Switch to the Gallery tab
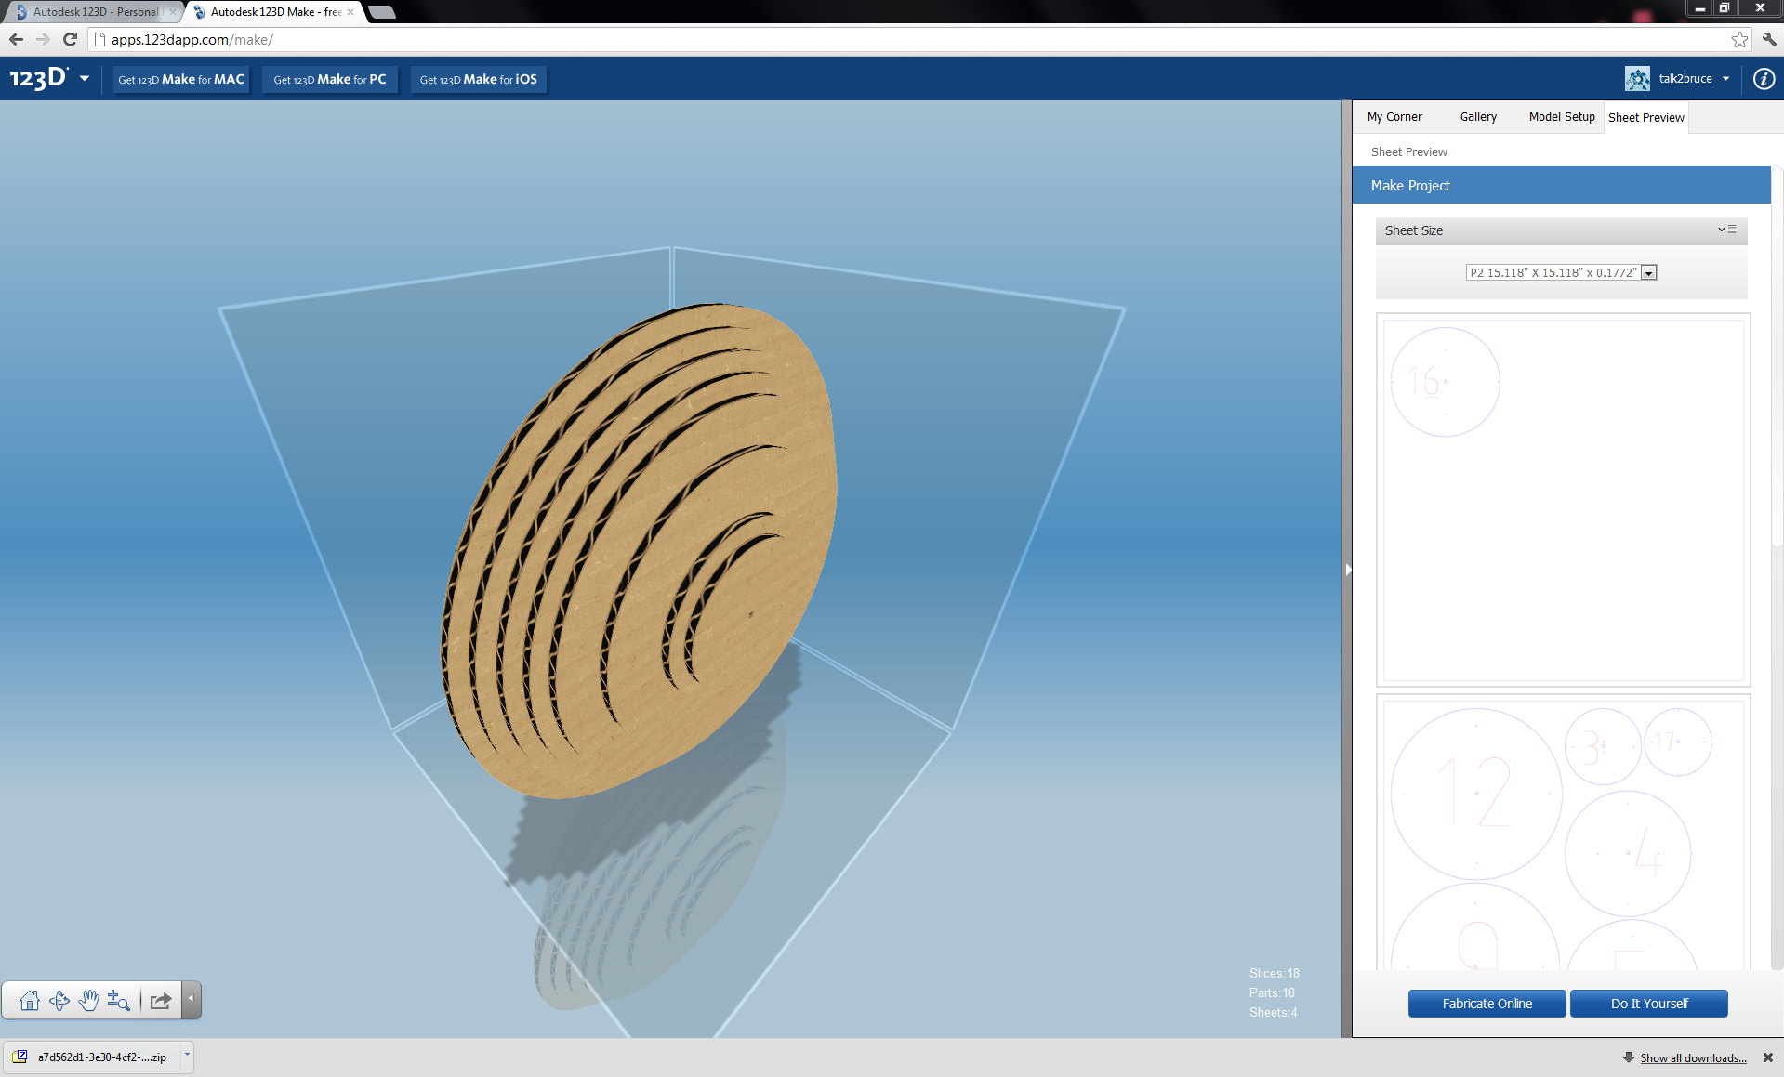1784x1077 pixels. (1477, 116)
